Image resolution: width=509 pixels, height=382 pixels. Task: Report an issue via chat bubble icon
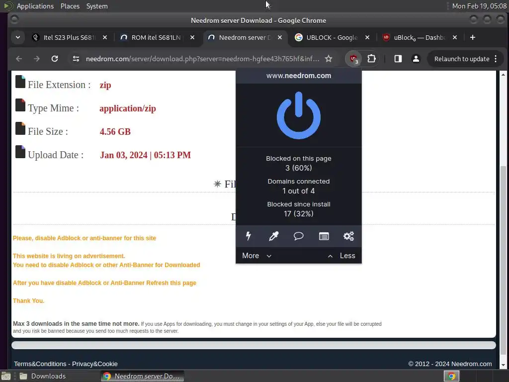pyautogui.click(x=299, y=236)
